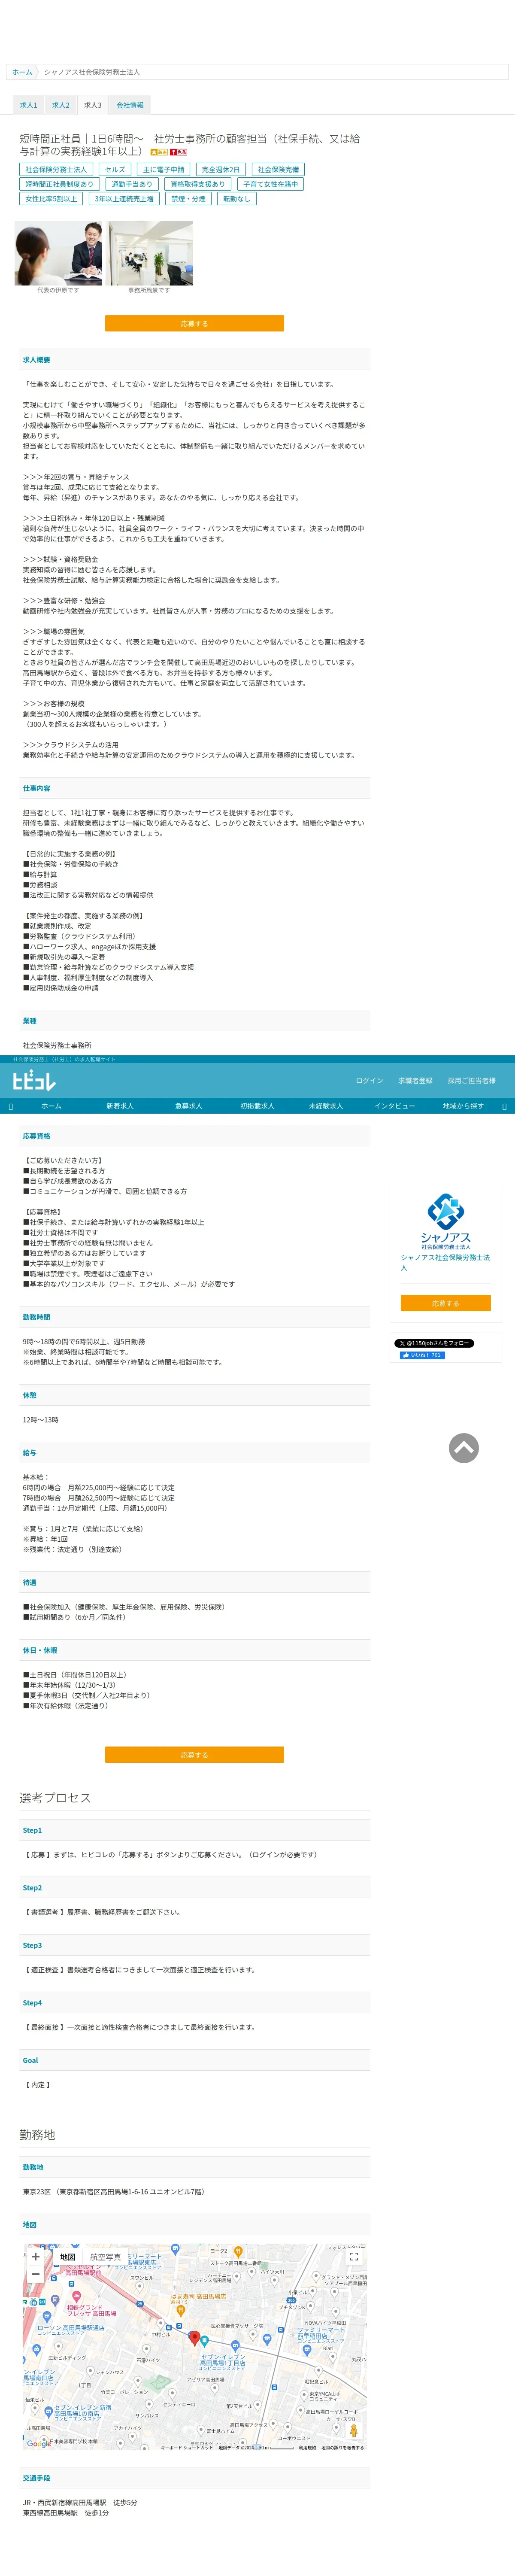The width and height of the screenshot is (515, 2576).
Task: Switch to the 会社情報 tab
Action: 130,105
